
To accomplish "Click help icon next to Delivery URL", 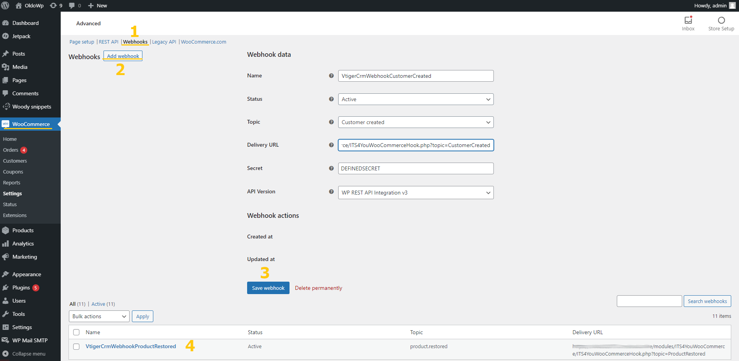I will coord(331,145).
